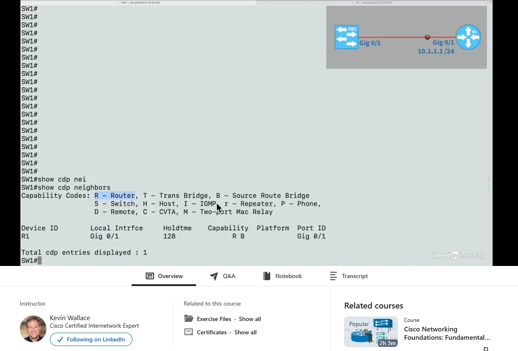This screenshot has height=351, width=518.
Task: View the Transcript tab
Action: pyautogui.click(x=349, y=276)
